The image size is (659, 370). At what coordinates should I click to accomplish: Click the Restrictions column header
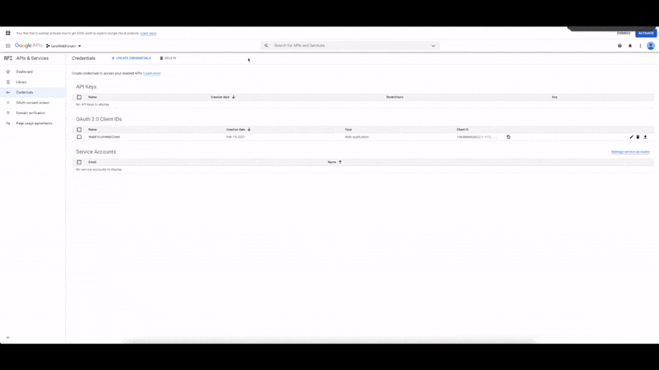(395, 97)
